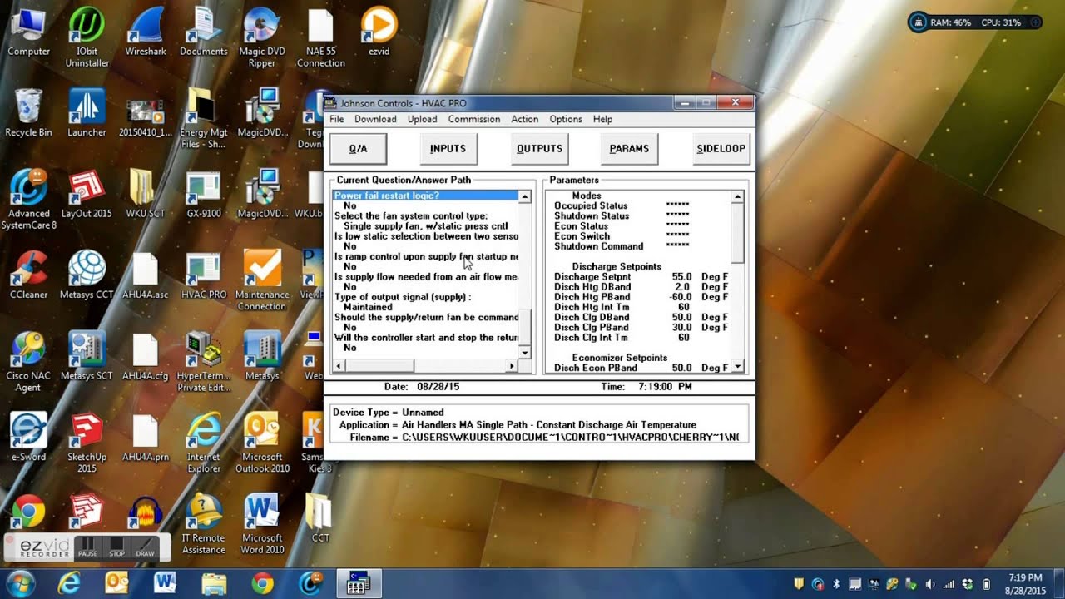
Task: Select the Microsoft Word 2010 desktop icon
Action: (x=262, y=524)
